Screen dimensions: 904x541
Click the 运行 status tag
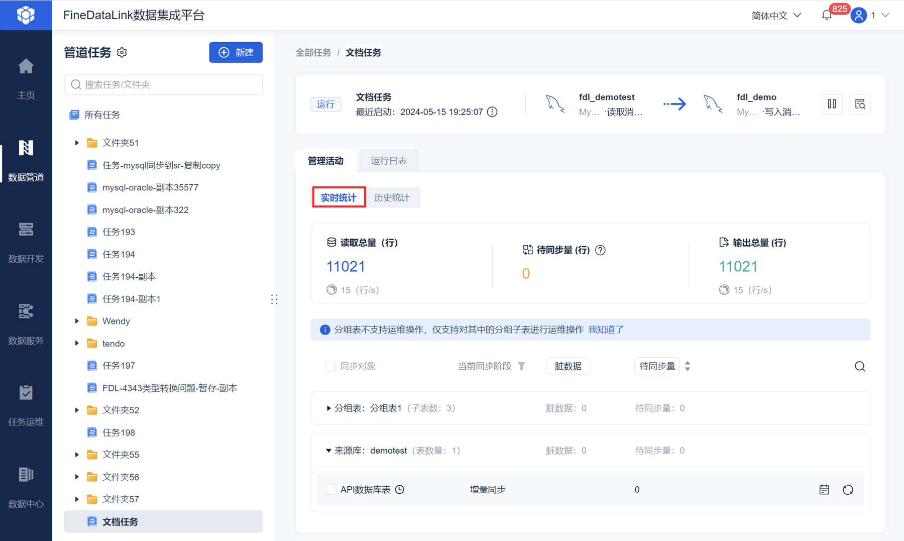click(x=326, y=104)
